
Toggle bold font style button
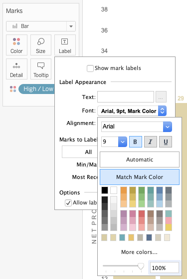coord(136,142)
